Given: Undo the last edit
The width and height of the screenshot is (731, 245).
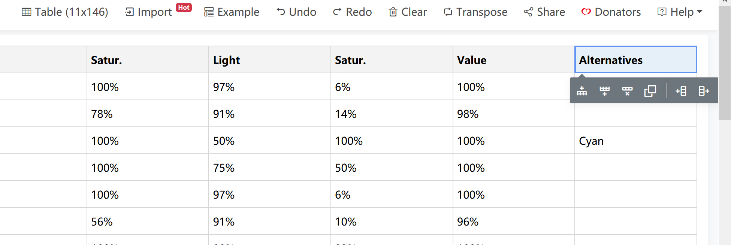Looking at the screenshot, I should click(x=296, y=12).
